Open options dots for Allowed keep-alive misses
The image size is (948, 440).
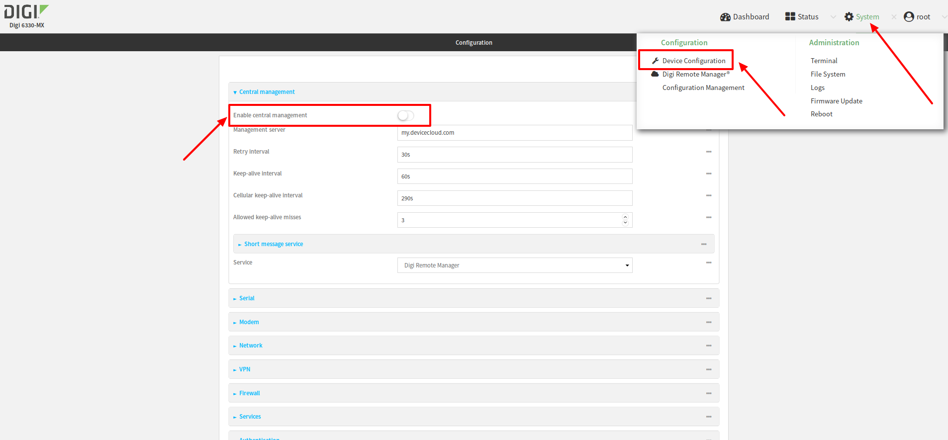point(709,217)
